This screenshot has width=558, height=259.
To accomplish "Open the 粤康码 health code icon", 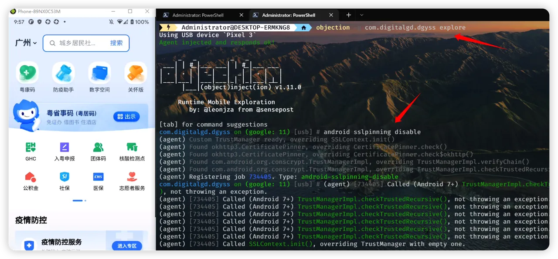I will point(27,73).
